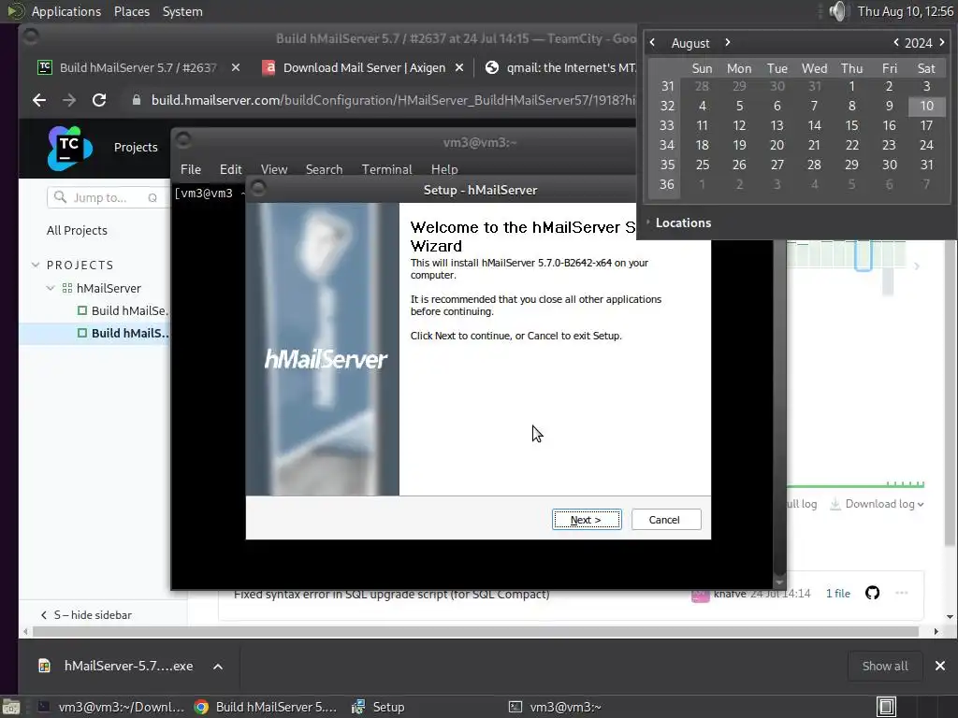Select hMailServer project in sidebar

109,288
